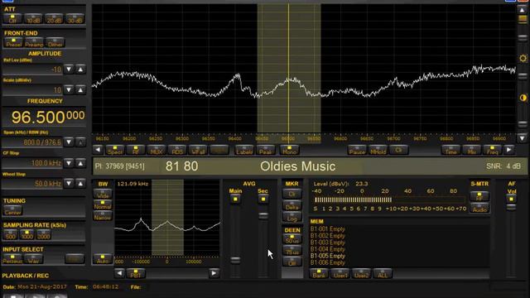This screenshot has width=530, height=298.
Task: Toggle the PBT passband tuning button
Action: click(x=136, y=273)
